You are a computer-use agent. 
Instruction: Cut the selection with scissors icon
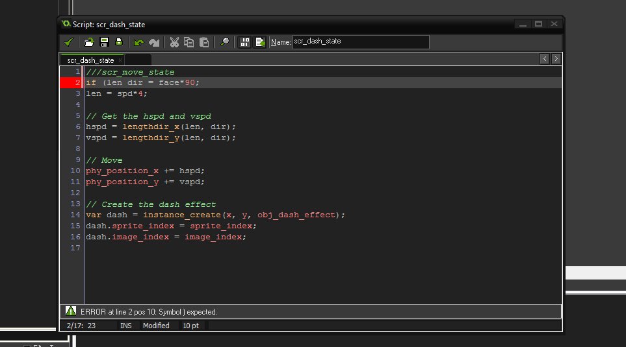point(174,42)
